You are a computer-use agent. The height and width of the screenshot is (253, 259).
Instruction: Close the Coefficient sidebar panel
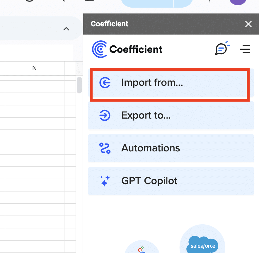pyautogui.click(x=248, y=24)
